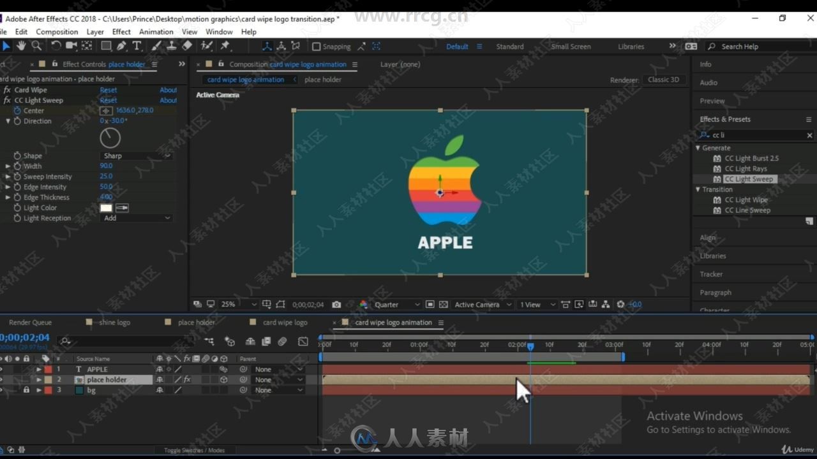Switch to Standard workspace
817x459 pixels.
pyautogui.click(x=510, y=47)
